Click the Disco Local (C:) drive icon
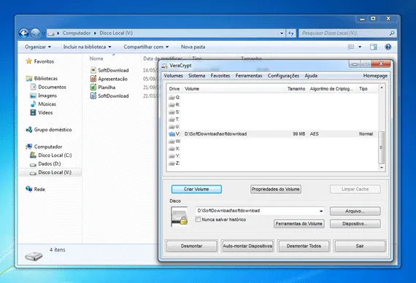The image size is (416, 283). [33, 155]
